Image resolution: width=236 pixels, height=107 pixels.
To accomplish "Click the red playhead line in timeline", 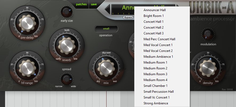I will [106, 99].
